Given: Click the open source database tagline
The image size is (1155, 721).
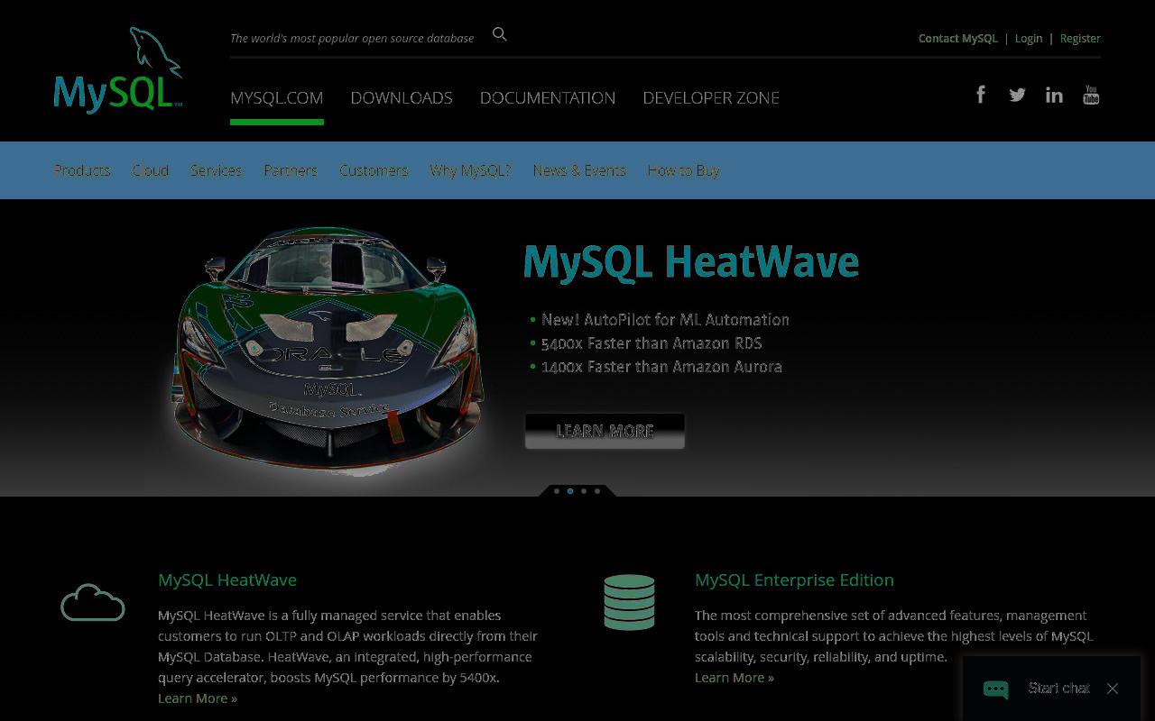Looking at the screenshot, I should point(352,38).
